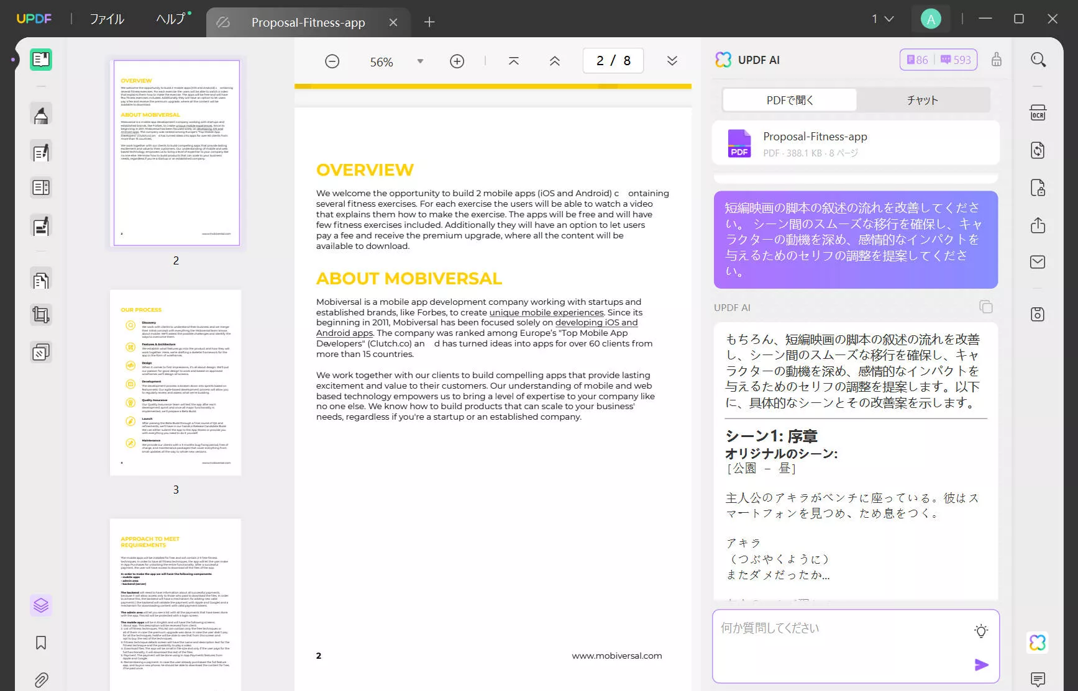Select the Comment highlighter tool
This screenshot has height=691, width=1078.
pos(41,115)
